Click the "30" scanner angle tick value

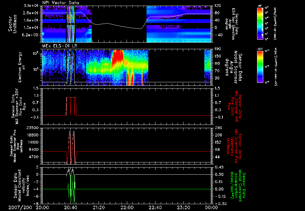coord(217,78)
